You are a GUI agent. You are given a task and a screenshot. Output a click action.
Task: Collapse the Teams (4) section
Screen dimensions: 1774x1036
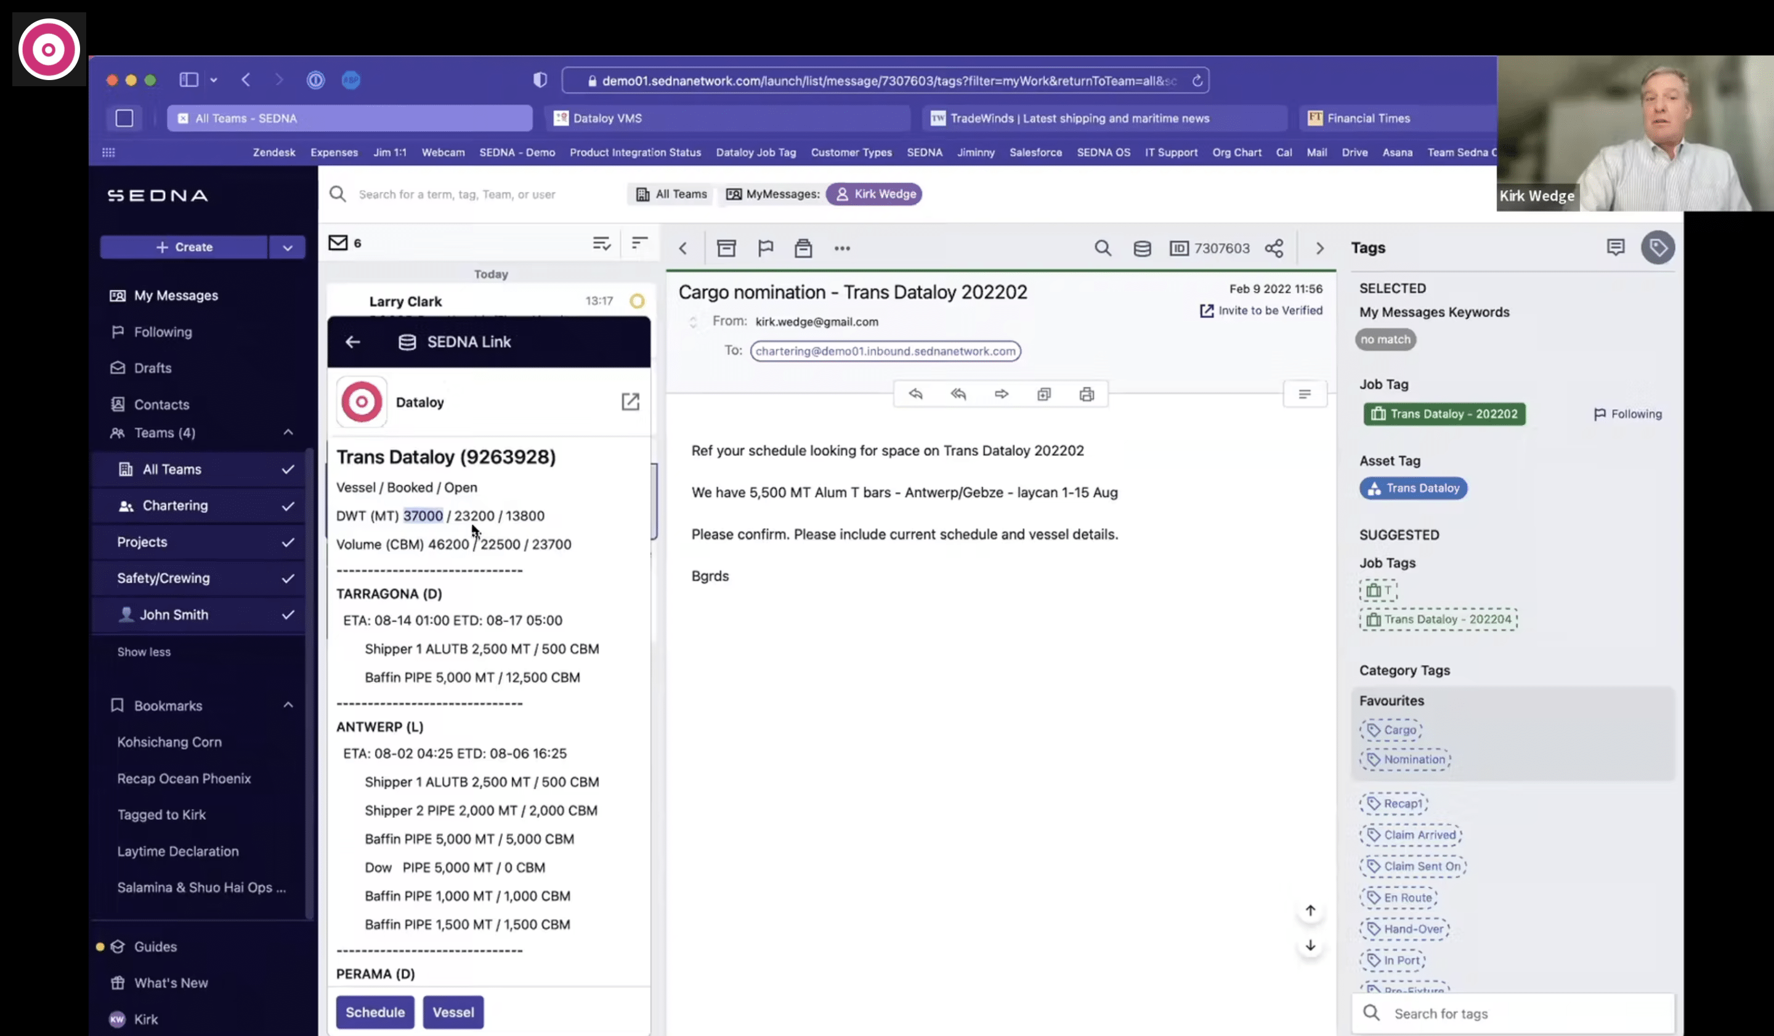[288, 432]
